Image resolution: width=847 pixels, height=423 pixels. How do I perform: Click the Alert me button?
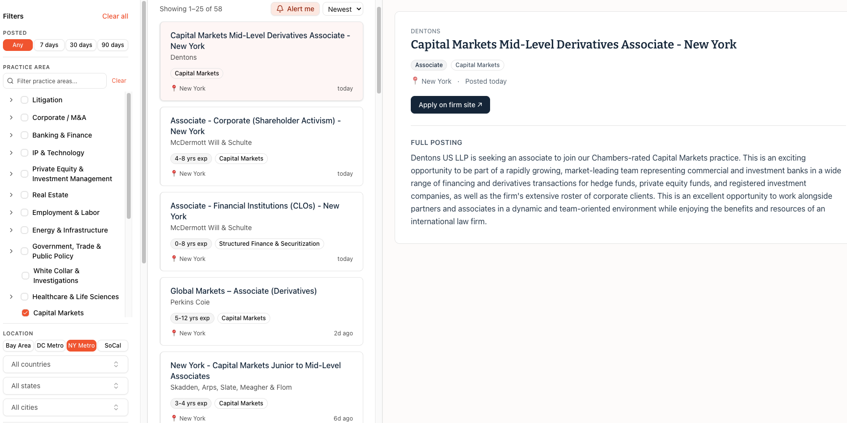[x=295, y=9]
